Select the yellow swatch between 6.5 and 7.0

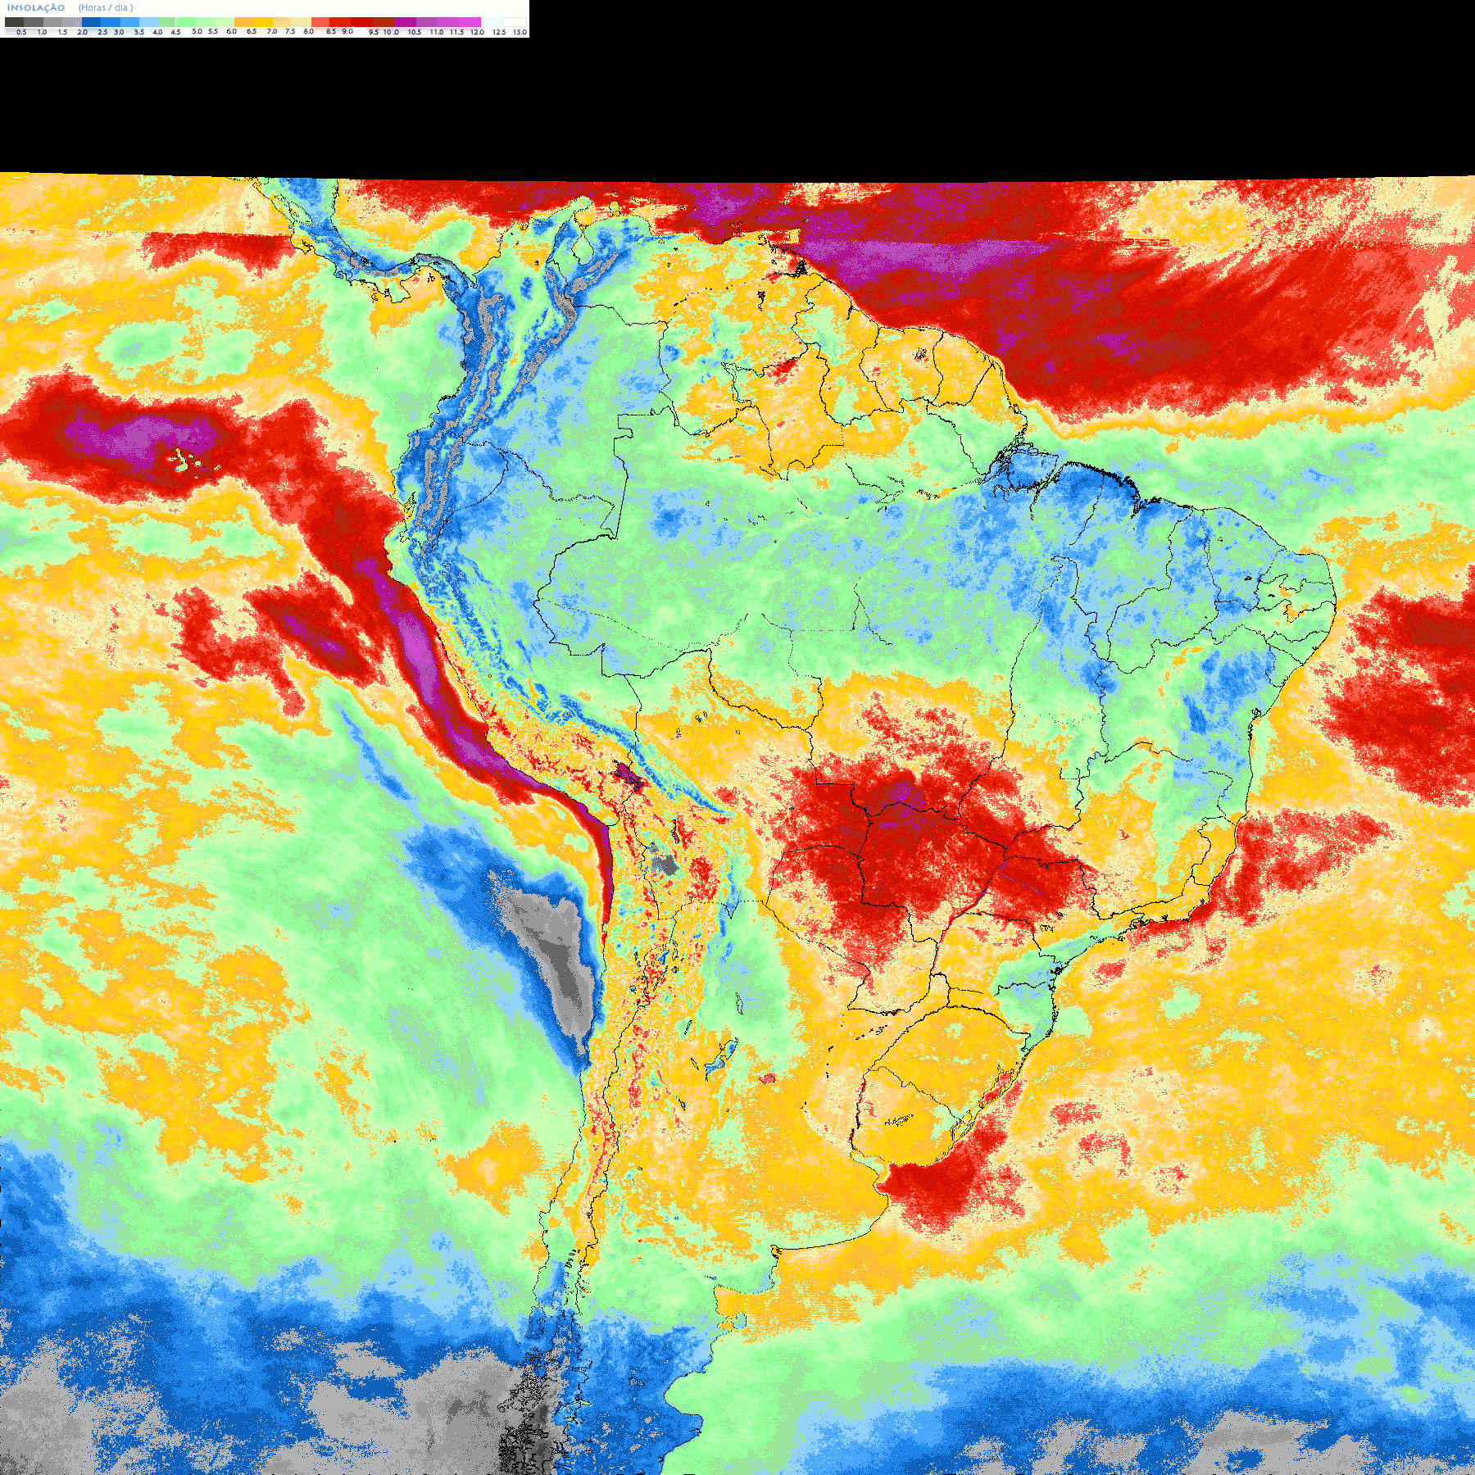(263, 22)
